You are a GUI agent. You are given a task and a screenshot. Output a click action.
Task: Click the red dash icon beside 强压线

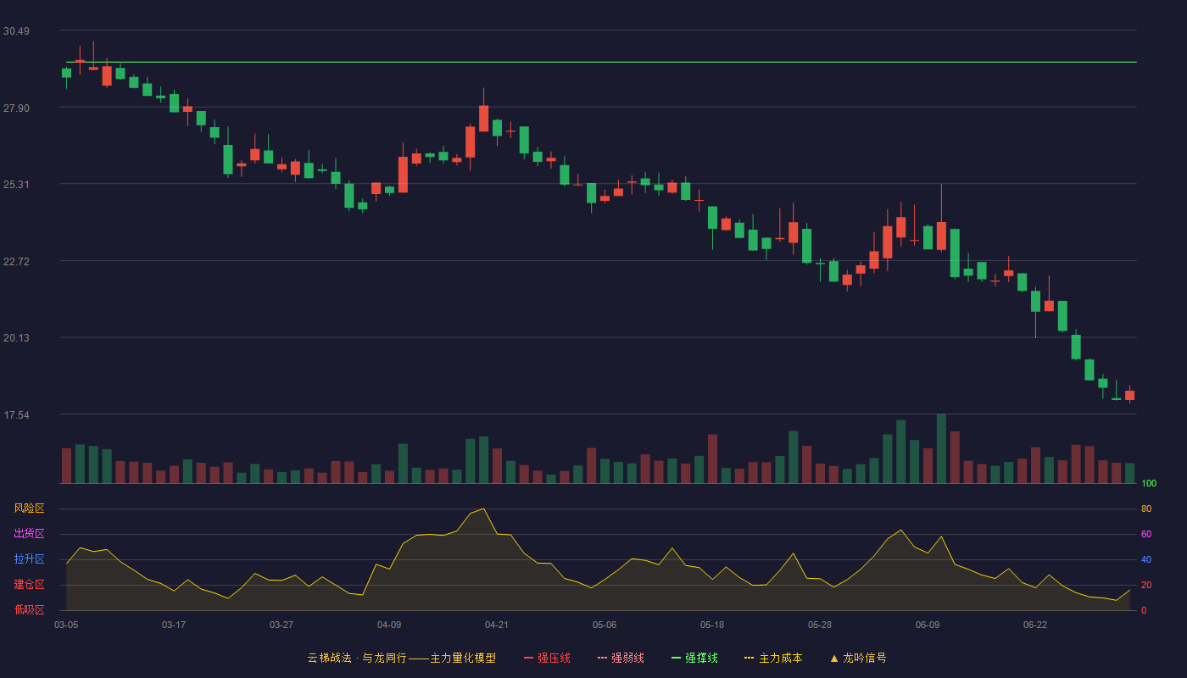(528, 658)
